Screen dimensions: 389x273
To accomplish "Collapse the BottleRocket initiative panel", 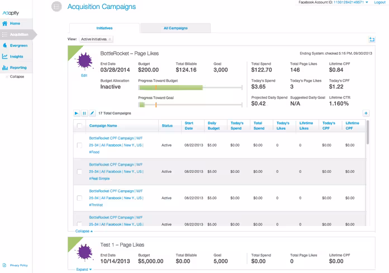I will point(84,231).
